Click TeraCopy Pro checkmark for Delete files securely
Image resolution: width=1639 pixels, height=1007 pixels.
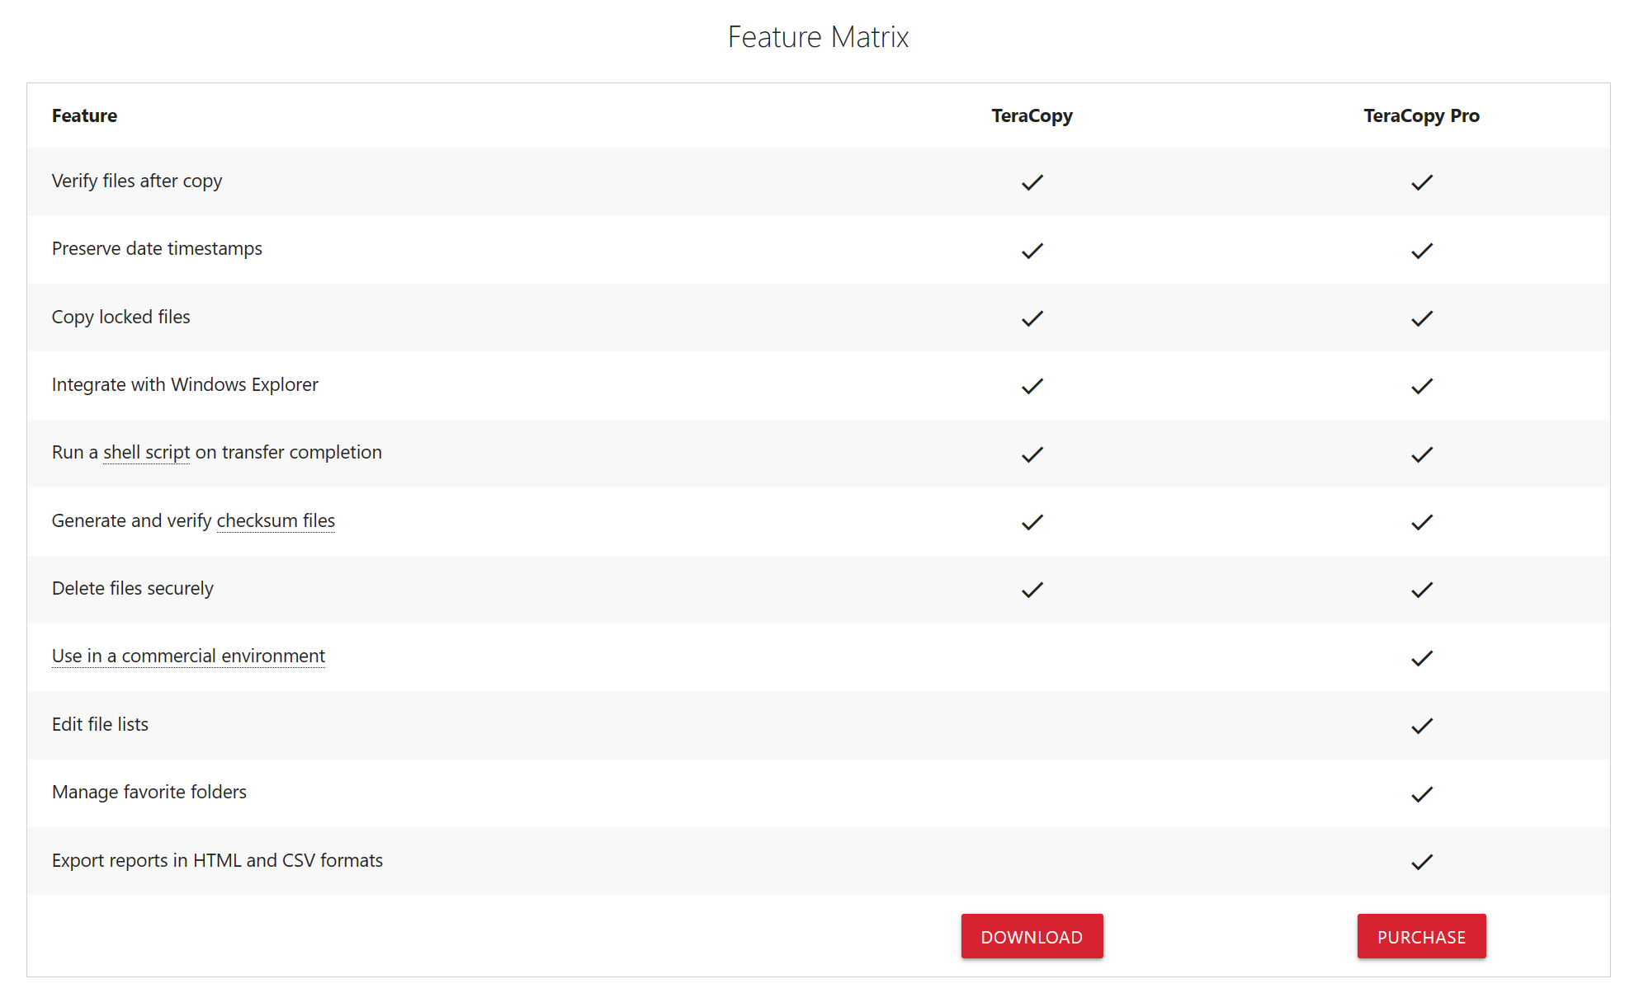[x=1422, y=590]
